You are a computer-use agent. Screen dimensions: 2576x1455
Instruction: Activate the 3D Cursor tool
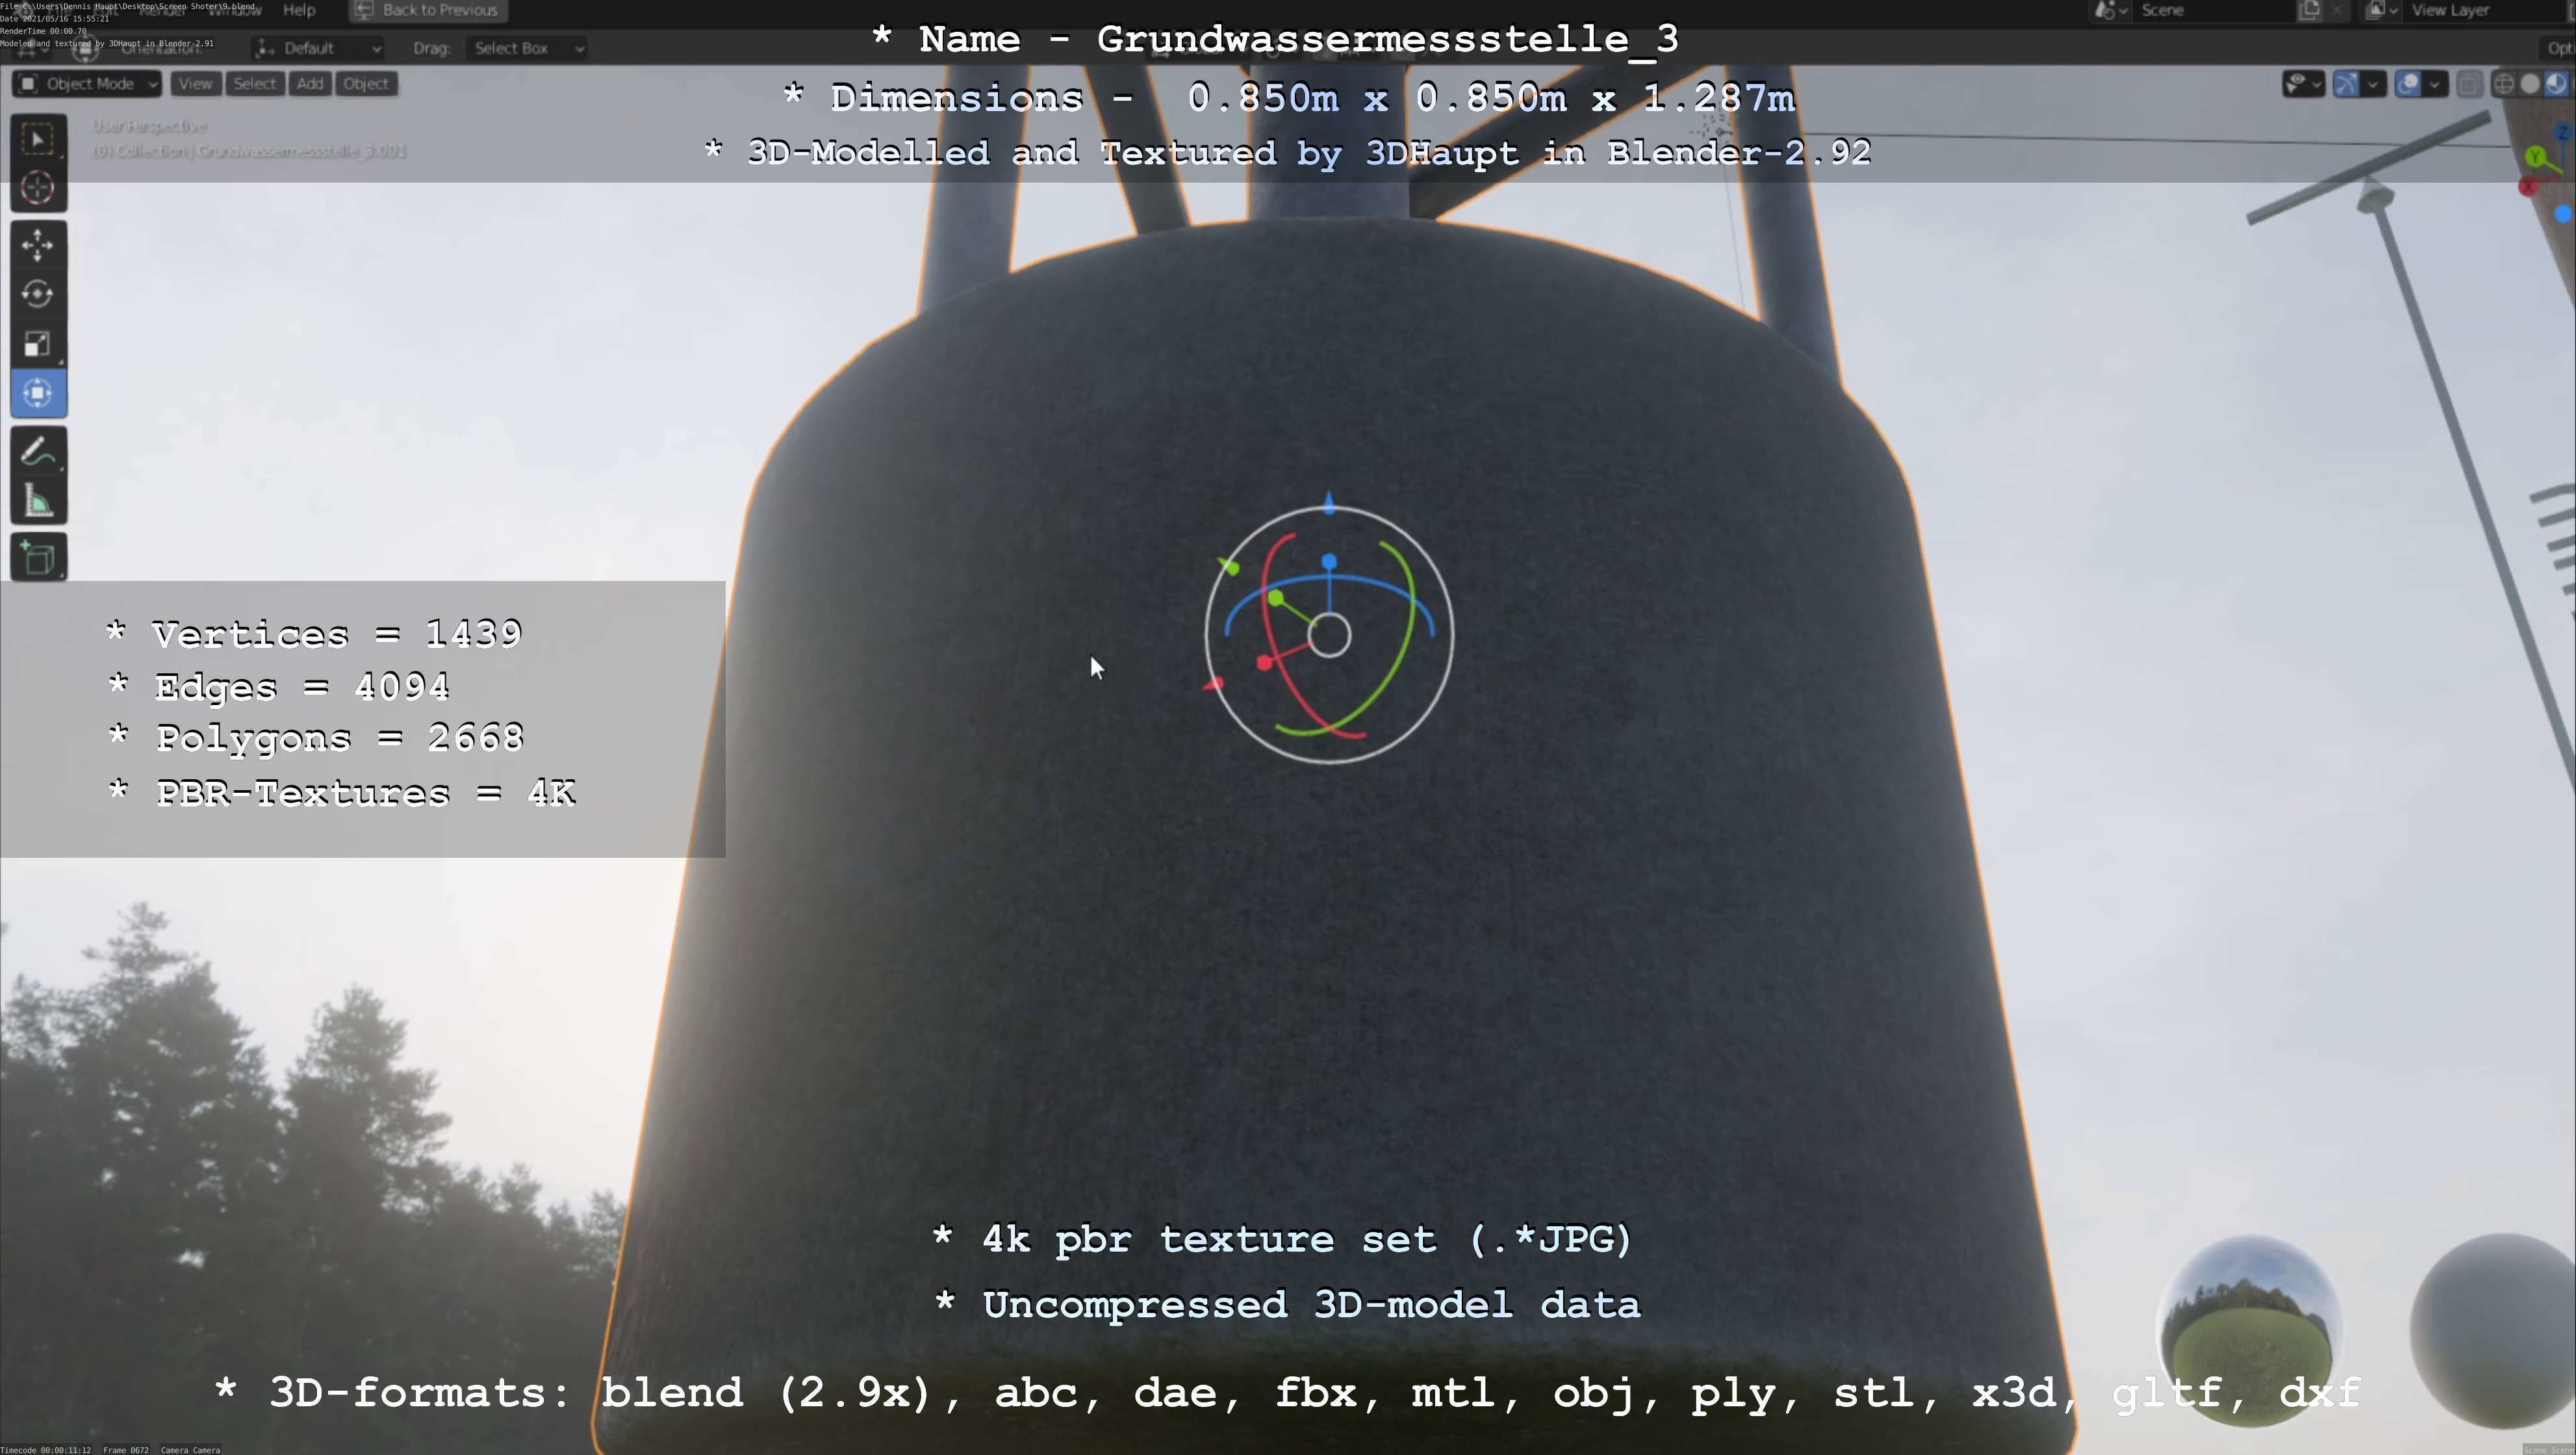point(38,188)
